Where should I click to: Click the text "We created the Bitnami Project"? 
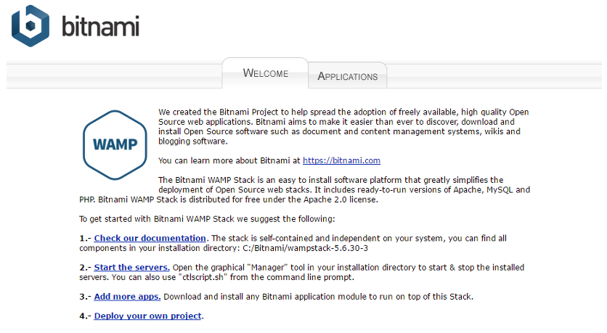[x=219, y=112]
